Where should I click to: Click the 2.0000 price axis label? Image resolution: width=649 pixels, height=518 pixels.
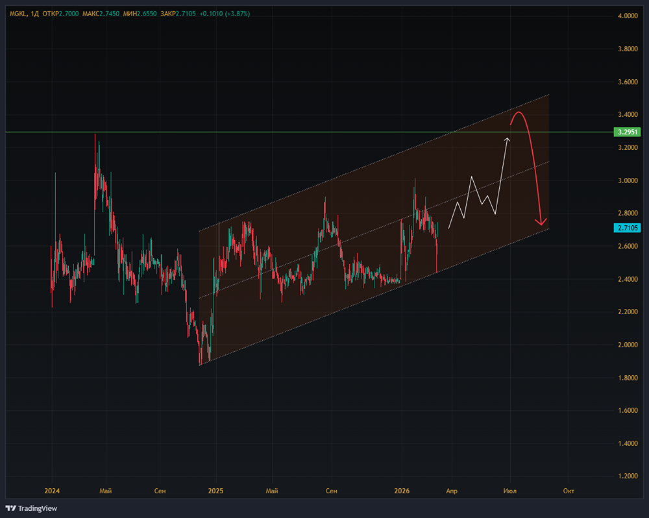point(628,345)
